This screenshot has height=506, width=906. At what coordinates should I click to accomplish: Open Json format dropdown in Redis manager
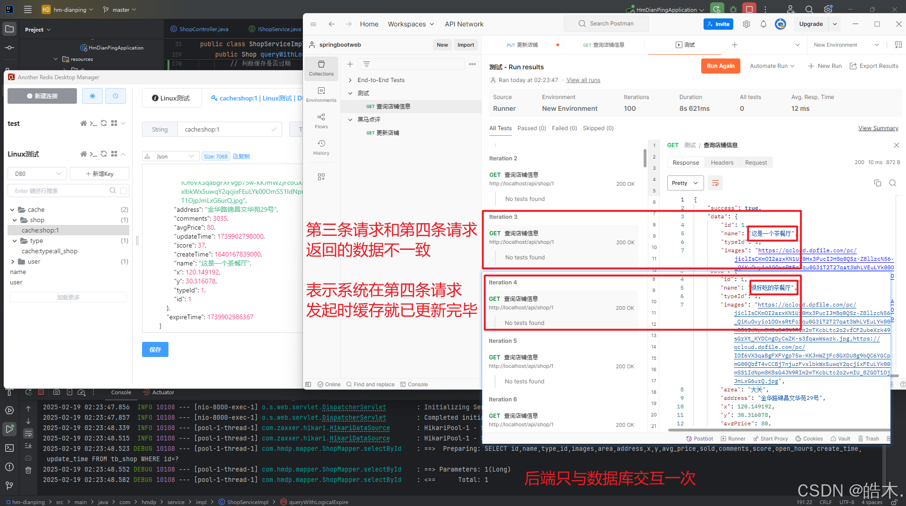170,157
